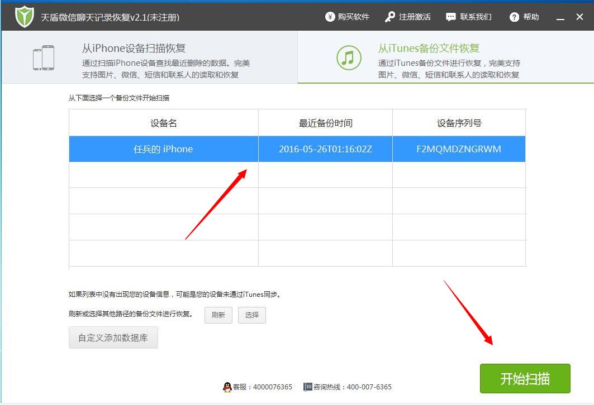The width and height of the screenshot is (594, 405).
Task: Click 选择 to choose another backup path
Action: coord(251,315)
